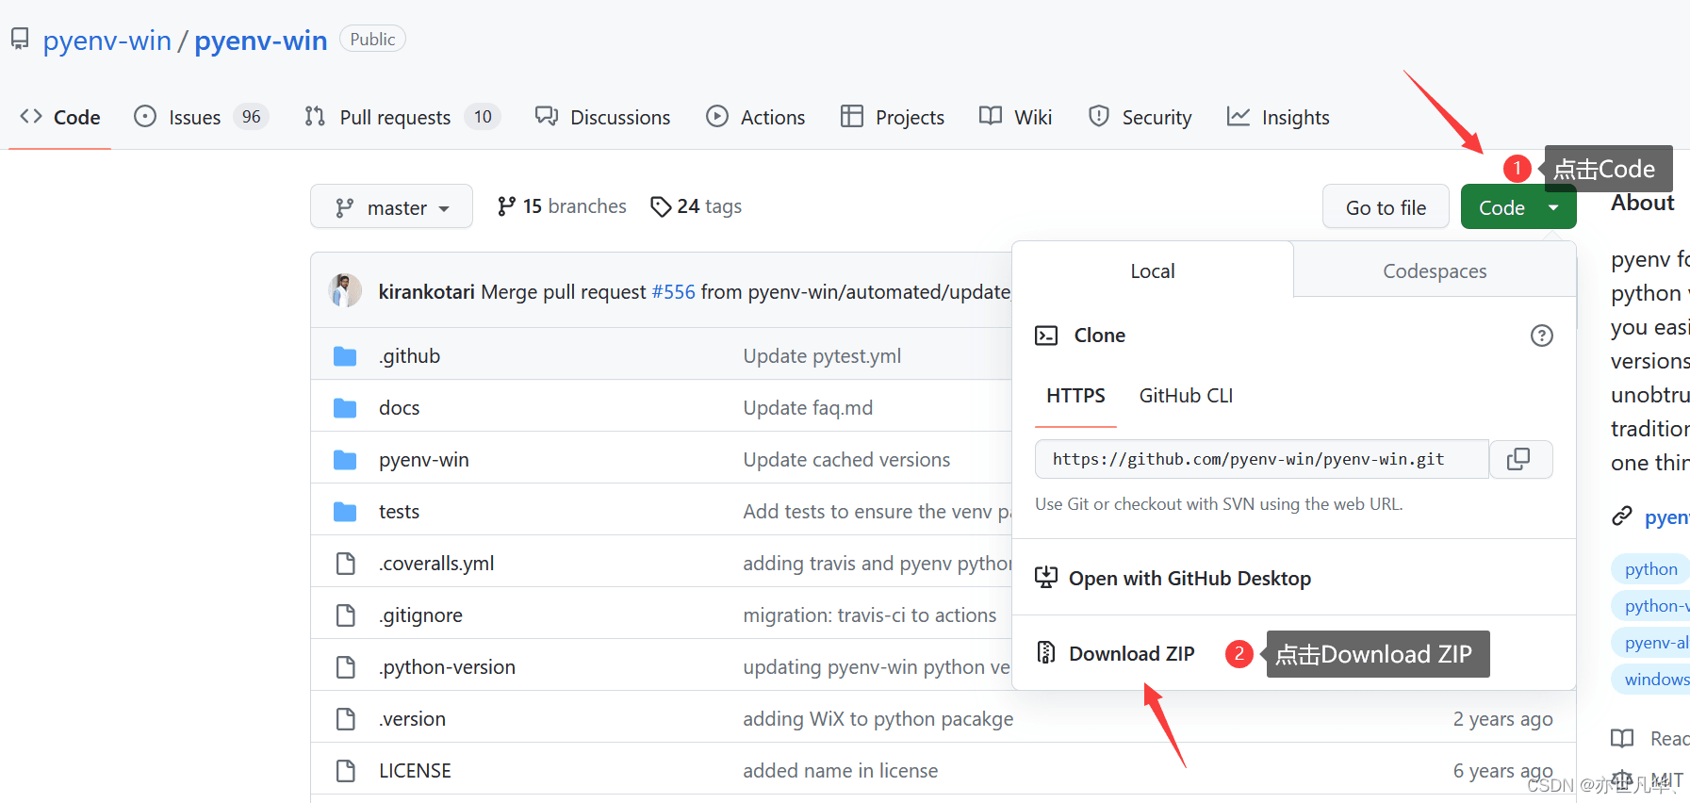Open 'added name in license' commit

click(841, 771)
